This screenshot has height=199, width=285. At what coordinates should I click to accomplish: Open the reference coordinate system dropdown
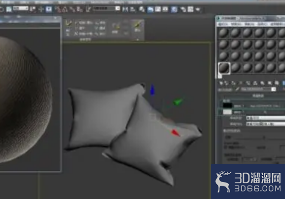(21, 8)
